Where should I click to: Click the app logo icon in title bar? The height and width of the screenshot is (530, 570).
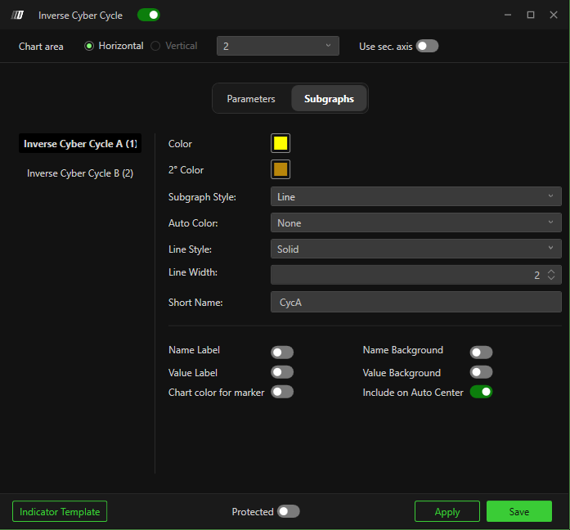(x=17, y=15)
